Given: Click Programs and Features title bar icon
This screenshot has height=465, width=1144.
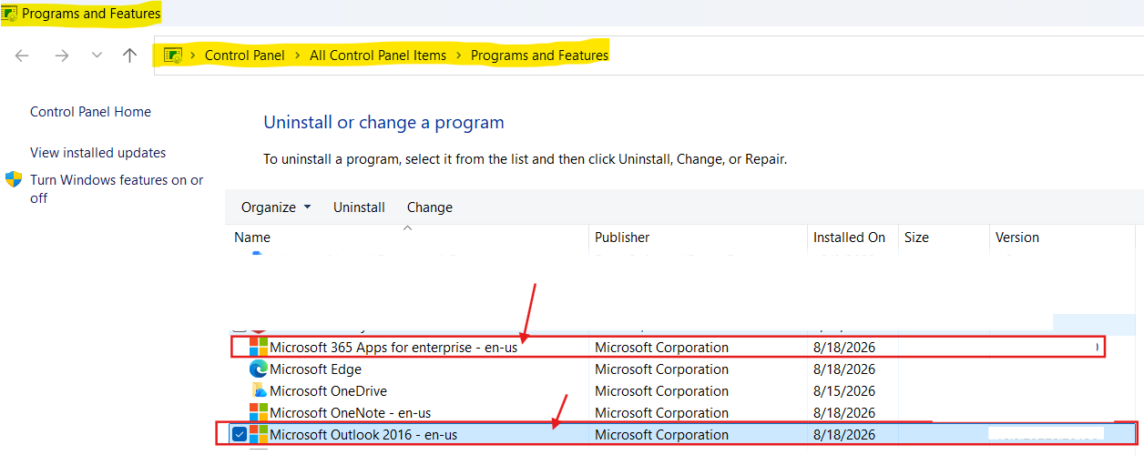Looking at the screenshot, I should (8, 14).
